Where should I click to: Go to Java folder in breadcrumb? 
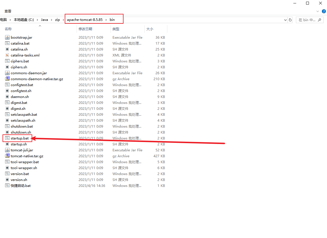tap(44, 20)
